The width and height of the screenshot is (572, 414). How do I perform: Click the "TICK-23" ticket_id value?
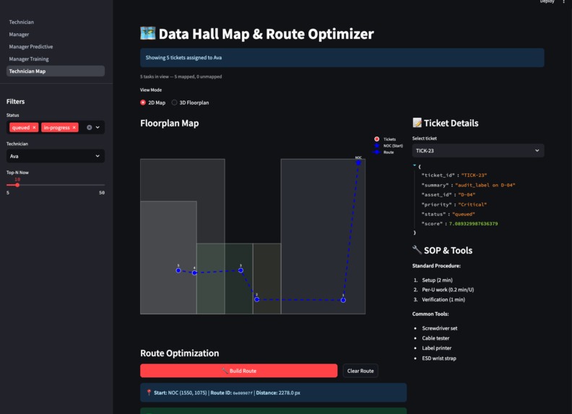point(474,176)
